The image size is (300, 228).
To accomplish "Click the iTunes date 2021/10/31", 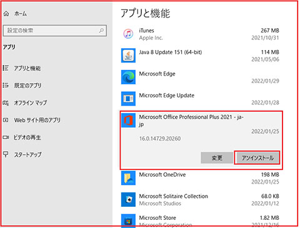I will pos(265,38).
